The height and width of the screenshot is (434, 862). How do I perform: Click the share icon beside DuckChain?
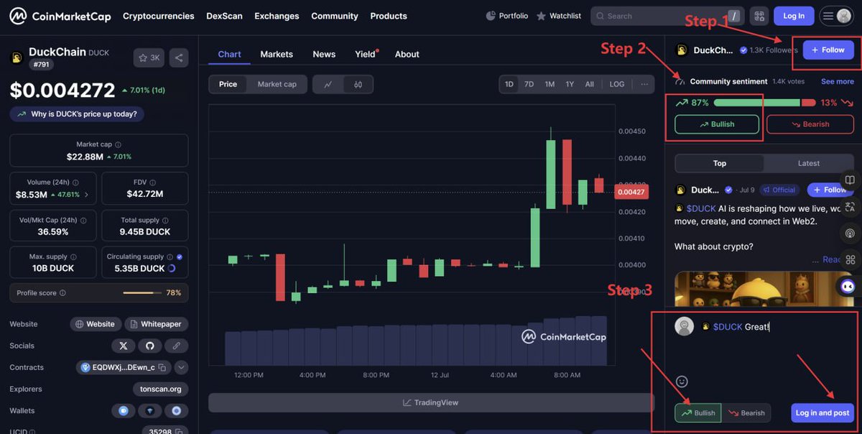179,58
